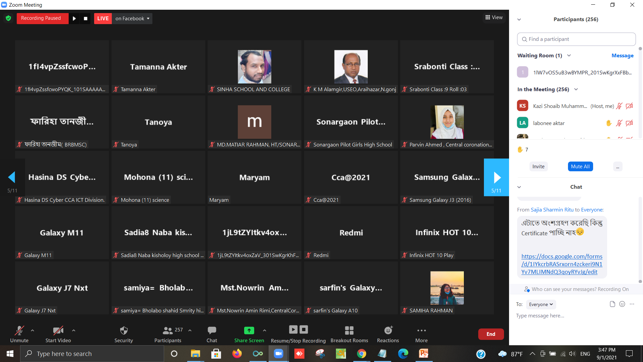This screenshot has width=643, height=362.
Task: Collapse the Waiting Room section
Action: coord(569,56)
